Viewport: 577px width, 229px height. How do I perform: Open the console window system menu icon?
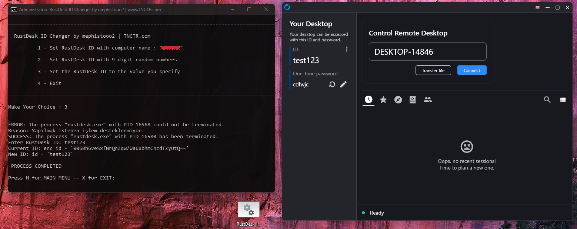pos(15,10)
